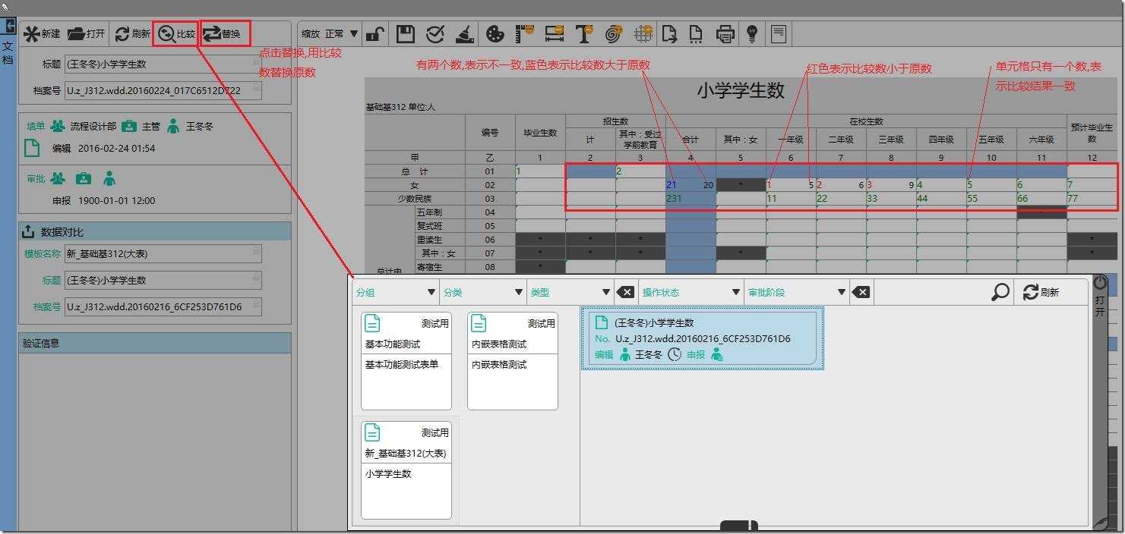Expand the 操作状态 filter dropdown
The height and width of the screenshot is (534, 1125).
pyautogui.click(x=692, y=292)
